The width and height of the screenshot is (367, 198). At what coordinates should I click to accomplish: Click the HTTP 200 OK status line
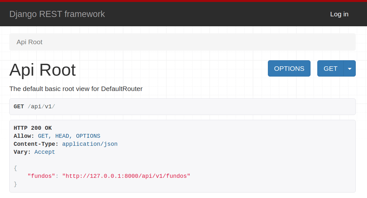33,128
